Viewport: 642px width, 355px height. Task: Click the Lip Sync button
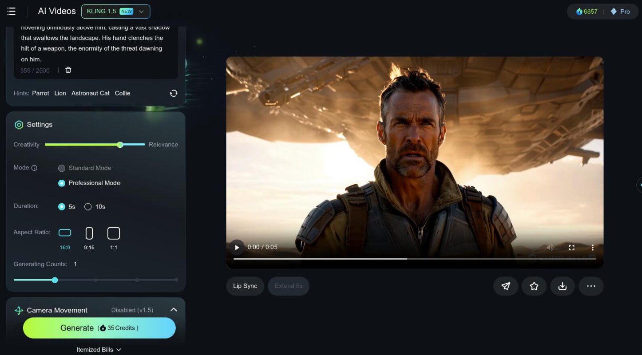[x=245, y=286]
